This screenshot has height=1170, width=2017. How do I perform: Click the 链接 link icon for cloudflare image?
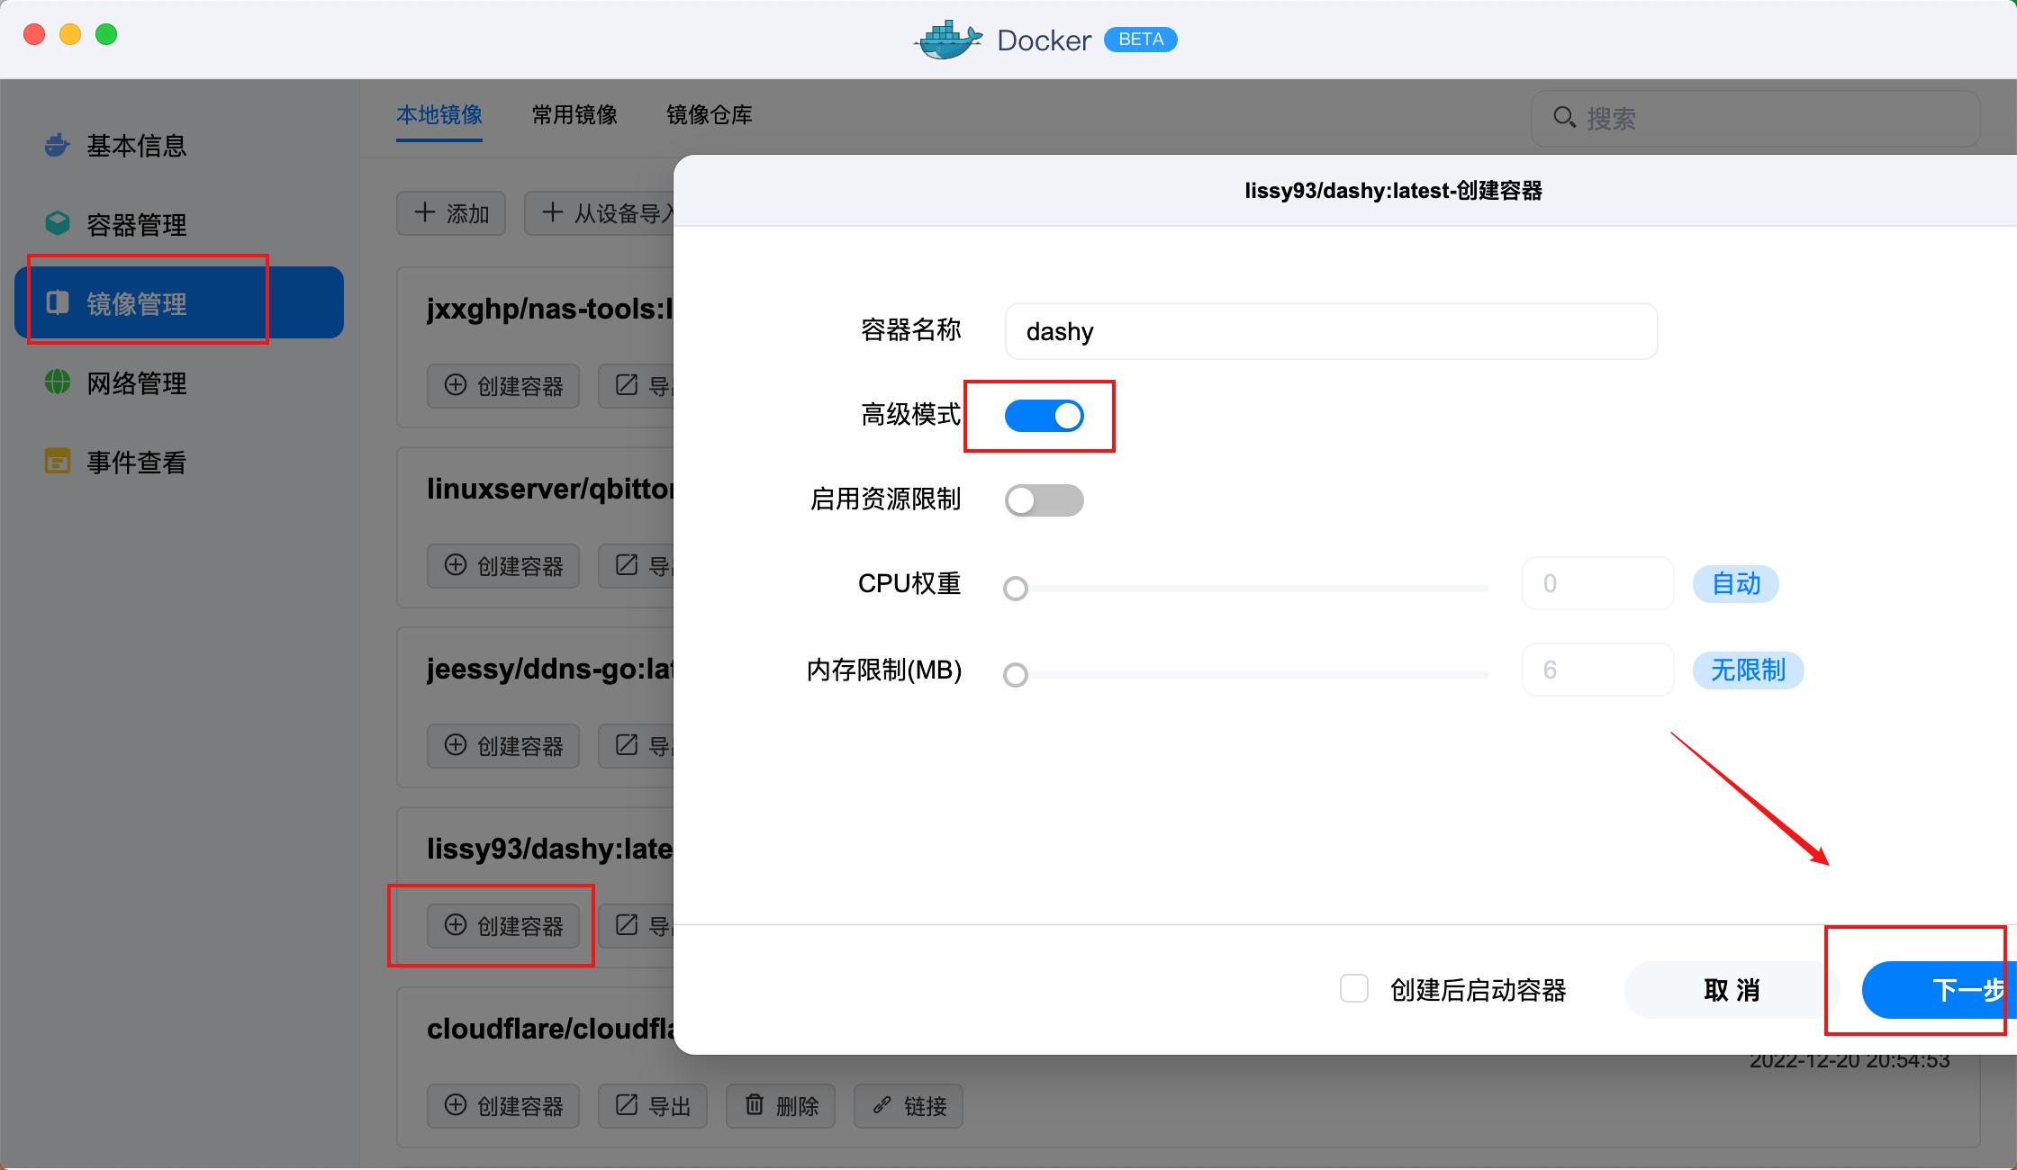coord(880,1106)
